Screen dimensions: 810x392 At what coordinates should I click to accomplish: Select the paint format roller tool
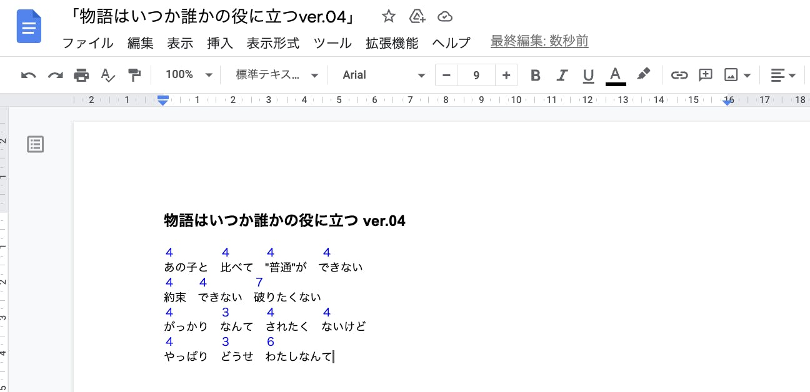coord(134,76)
